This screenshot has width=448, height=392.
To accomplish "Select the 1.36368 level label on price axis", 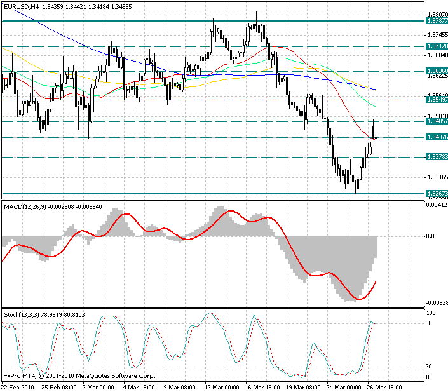I will coord(438,71).
